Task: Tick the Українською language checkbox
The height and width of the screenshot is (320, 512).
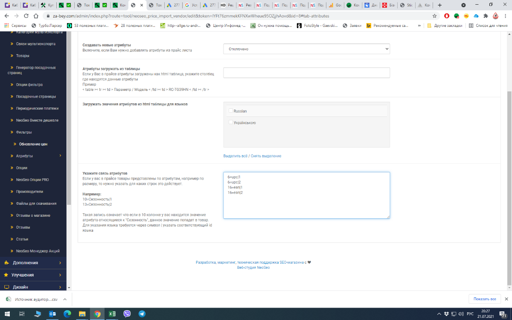Action: click(x=231, y=122)
